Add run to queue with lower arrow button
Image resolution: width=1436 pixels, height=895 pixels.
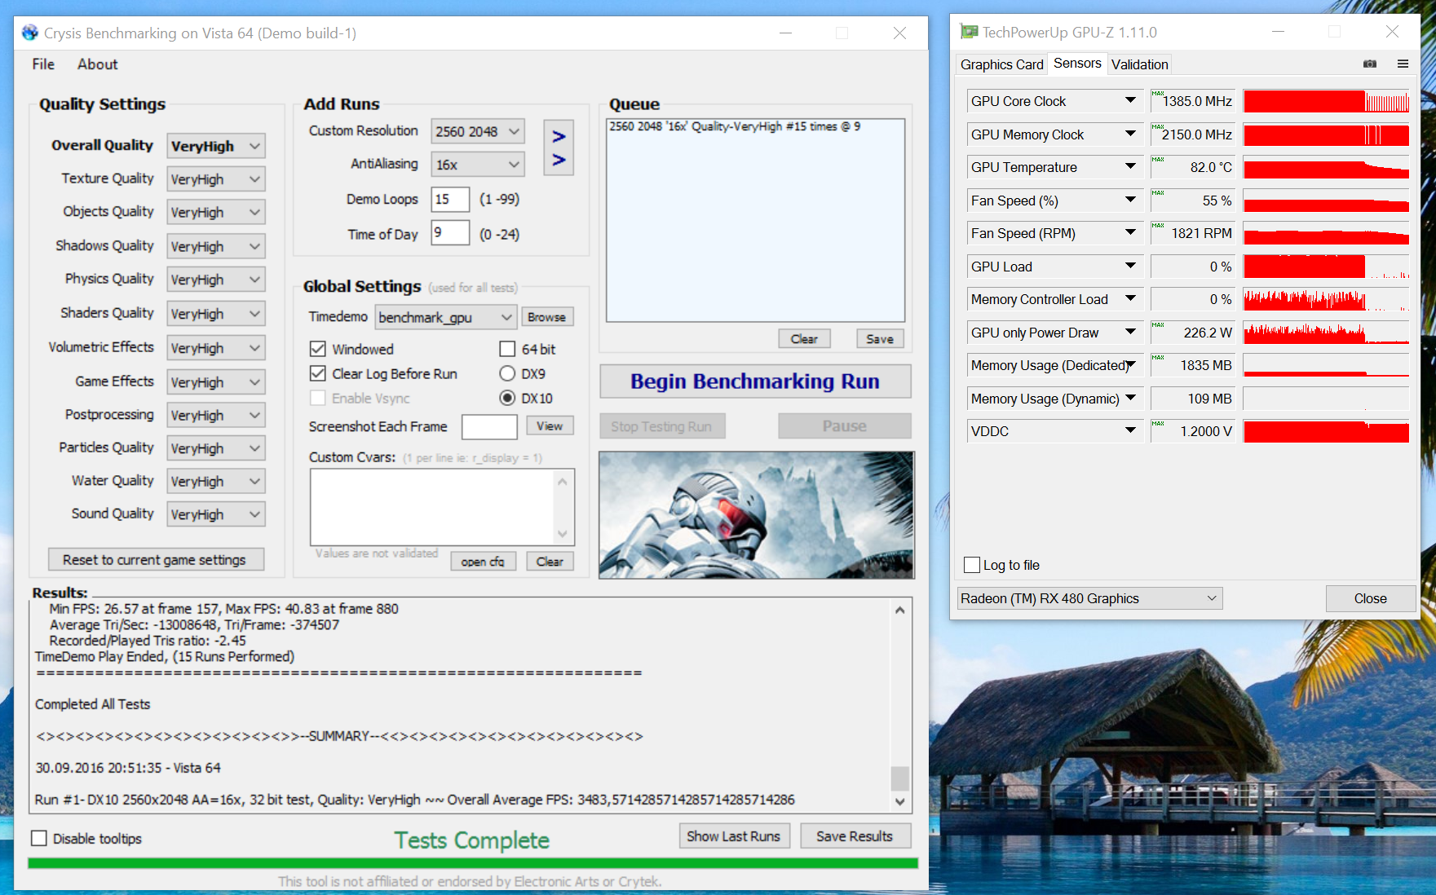coord(559,161)
